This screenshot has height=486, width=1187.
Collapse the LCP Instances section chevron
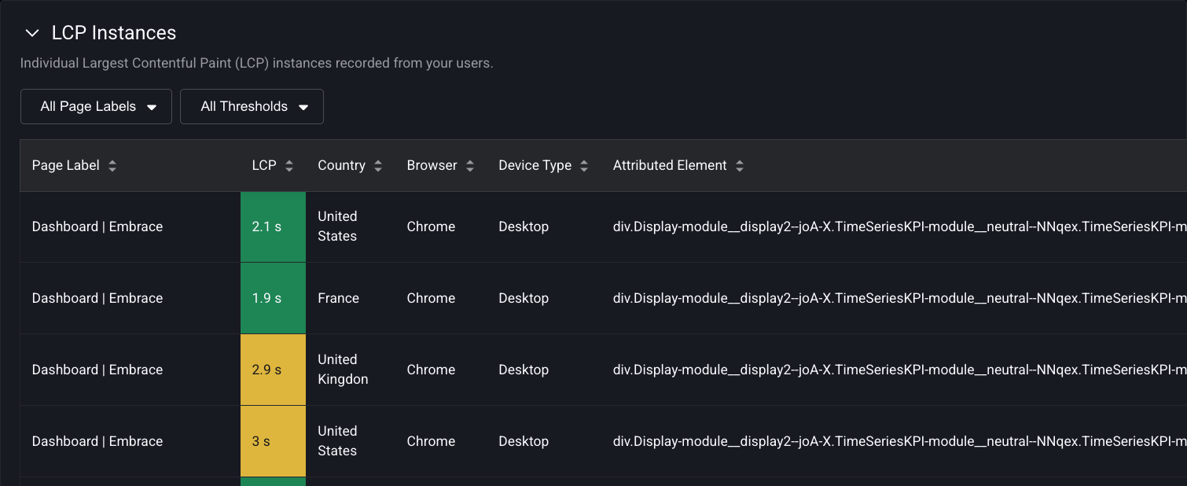pyautogui.click(x=32, y=33)
